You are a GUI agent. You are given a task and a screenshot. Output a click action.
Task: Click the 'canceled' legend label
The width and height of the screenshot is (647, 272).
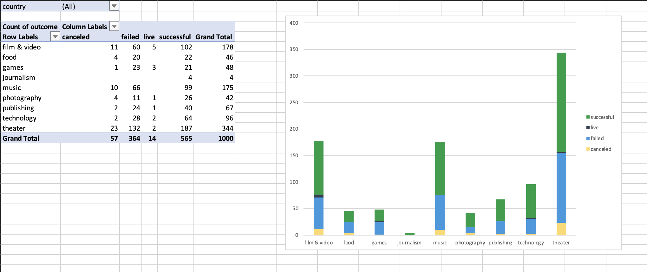[x=601, y=149]
